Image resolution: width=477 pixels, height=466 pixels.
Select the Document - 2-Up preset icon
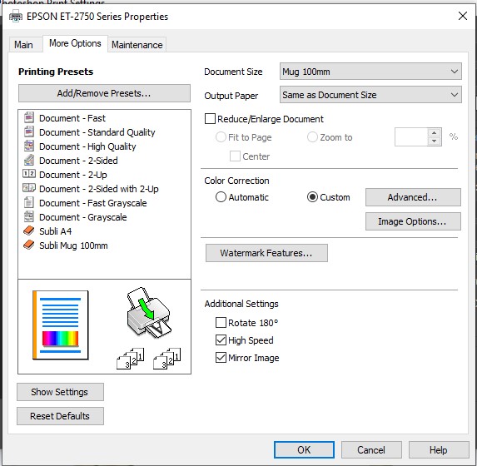(x=29, y=174)
